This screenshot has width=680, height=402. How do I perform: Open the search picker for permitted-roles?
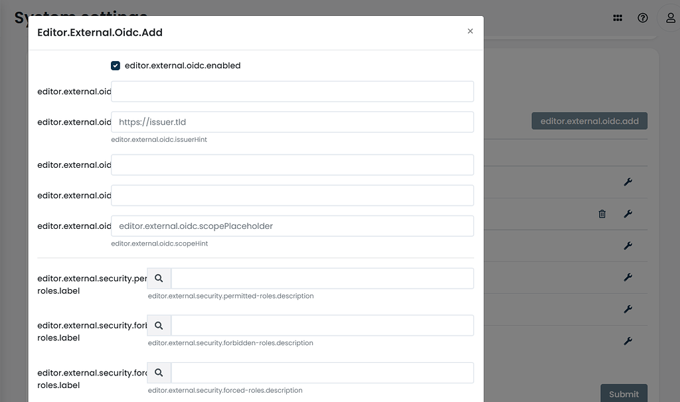[x=159, y=278]
